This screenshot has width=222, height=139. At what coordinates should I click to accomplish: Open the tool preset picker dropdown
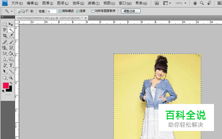pyautogui.click(x=12, y=11)
